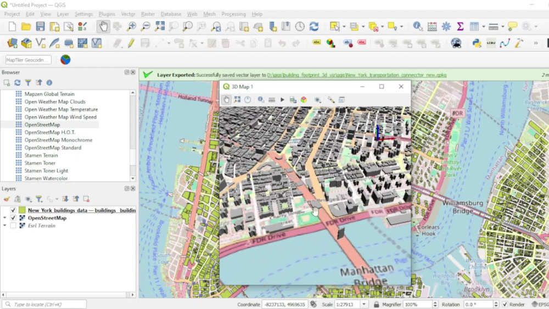
Task: Open Statistical Summary sigma icon
Action: pos(460,26)
